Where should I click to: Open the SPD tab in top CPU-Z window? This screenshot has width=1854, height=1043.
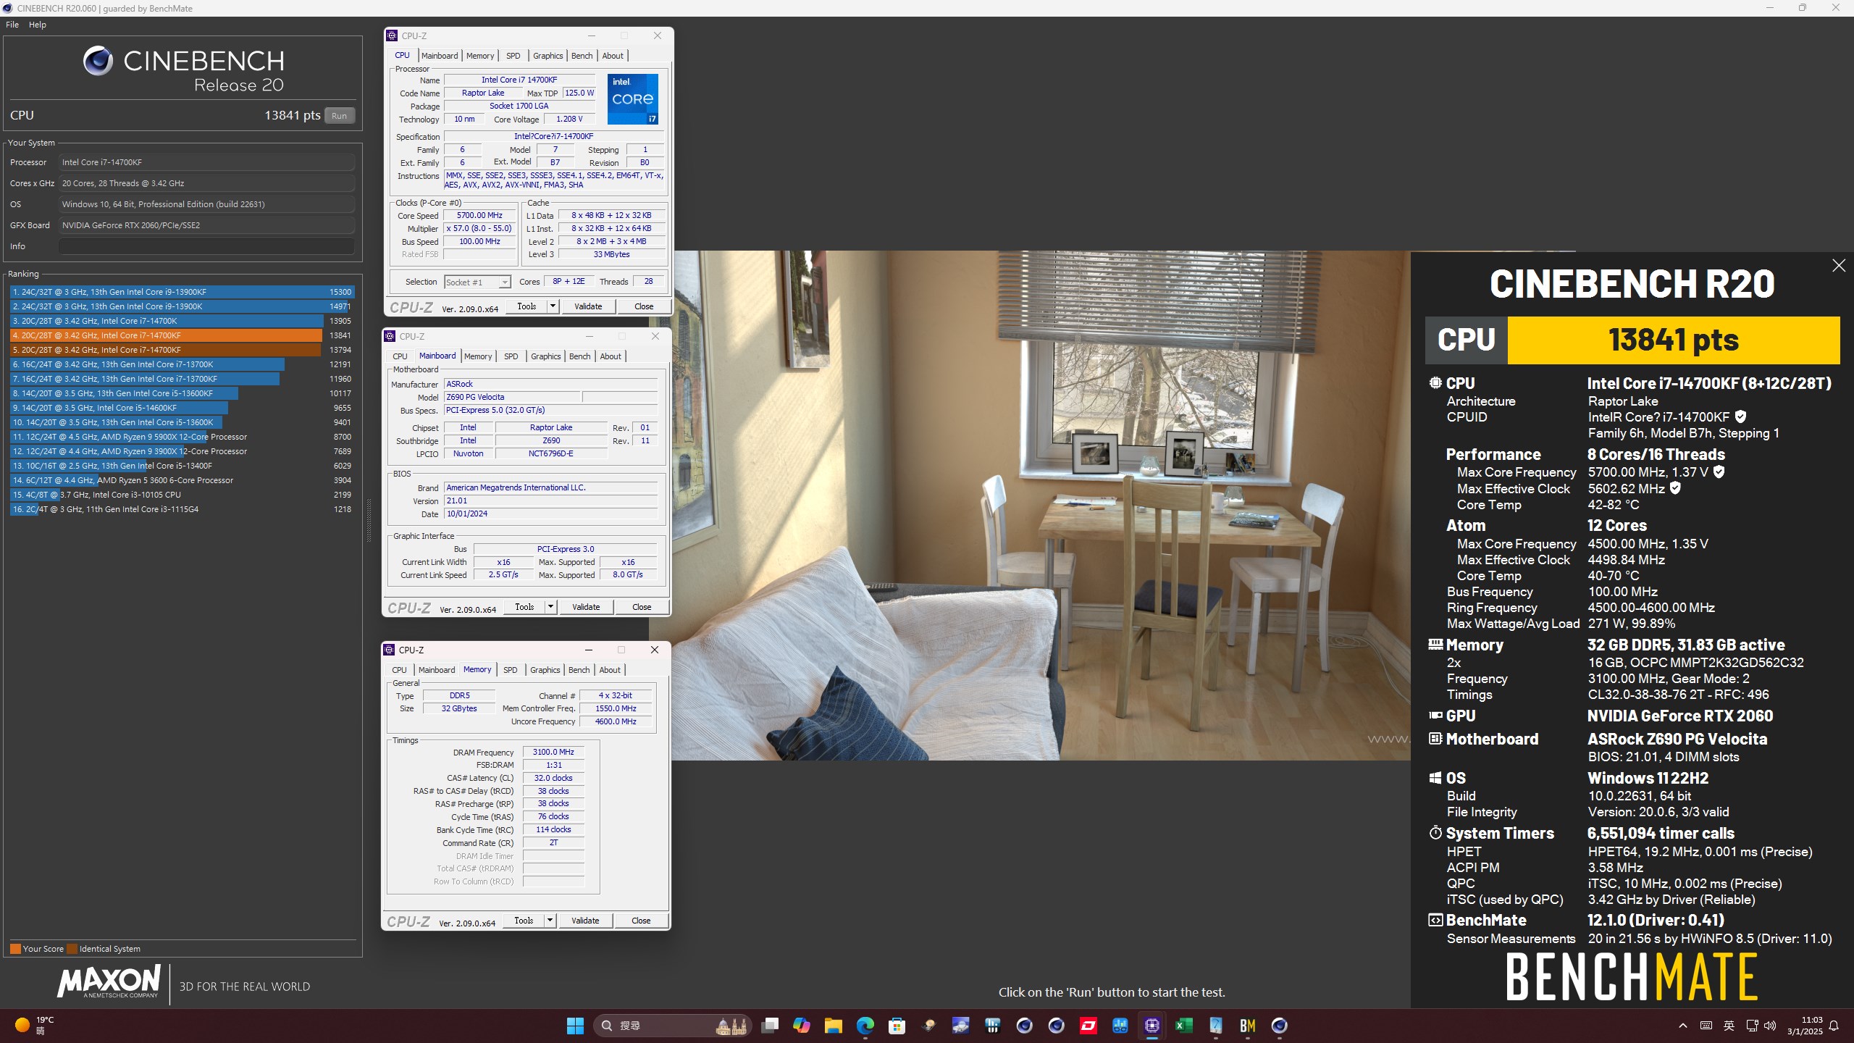pos(513,56)
